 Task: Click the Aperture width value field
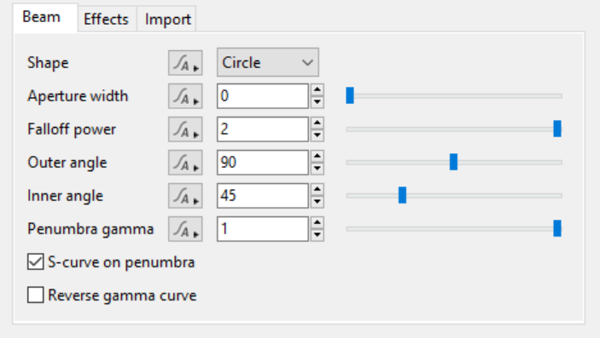click(x=263, y=96)
